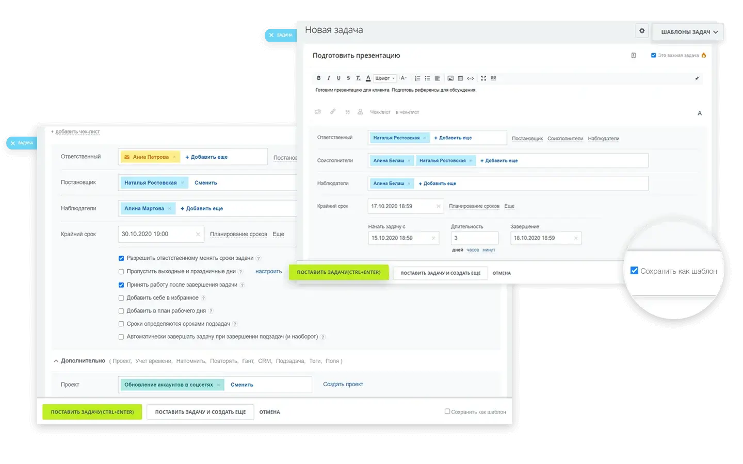Insert a table into the description

460,78
